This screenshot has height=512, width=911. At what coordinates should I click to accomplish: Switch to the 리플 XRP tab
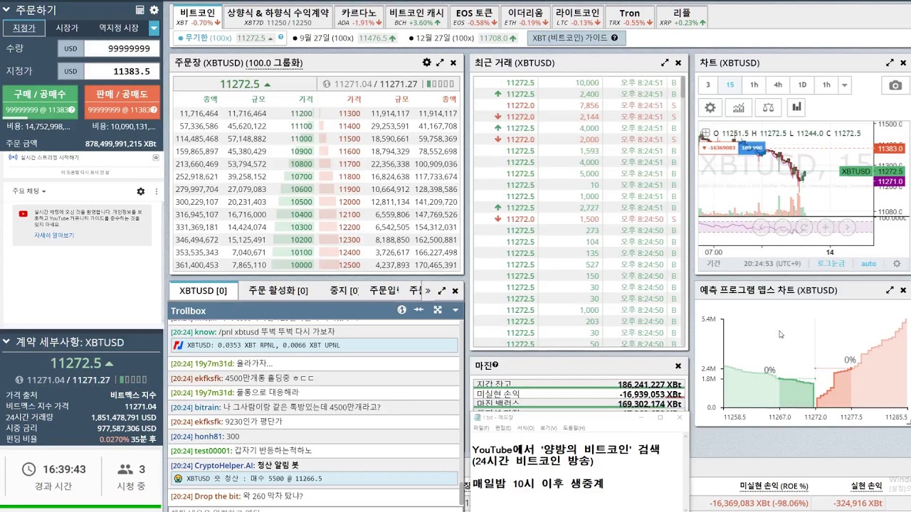tap(682, 17)
